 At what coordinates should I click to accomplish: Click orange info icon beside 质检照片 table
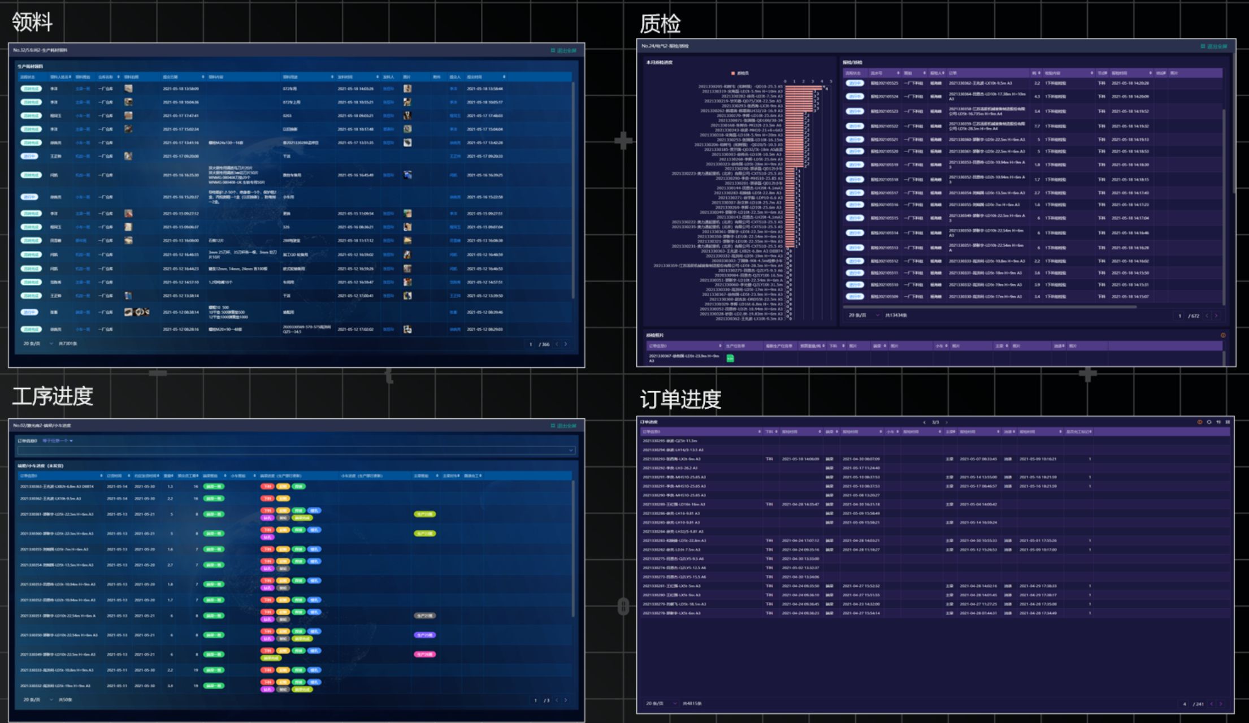click(x=1223, y=335)
